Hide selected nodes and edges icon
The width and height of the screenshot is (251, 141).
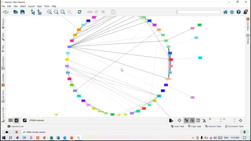click(x=96, y=12)
